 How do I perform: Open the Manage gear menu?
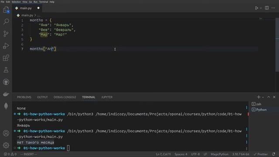tap(6, 145)
